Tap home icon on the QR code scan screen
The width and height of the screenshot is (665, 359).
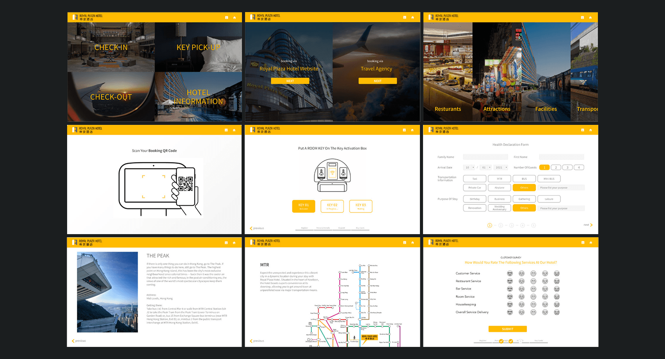click(x=234, y=130)
